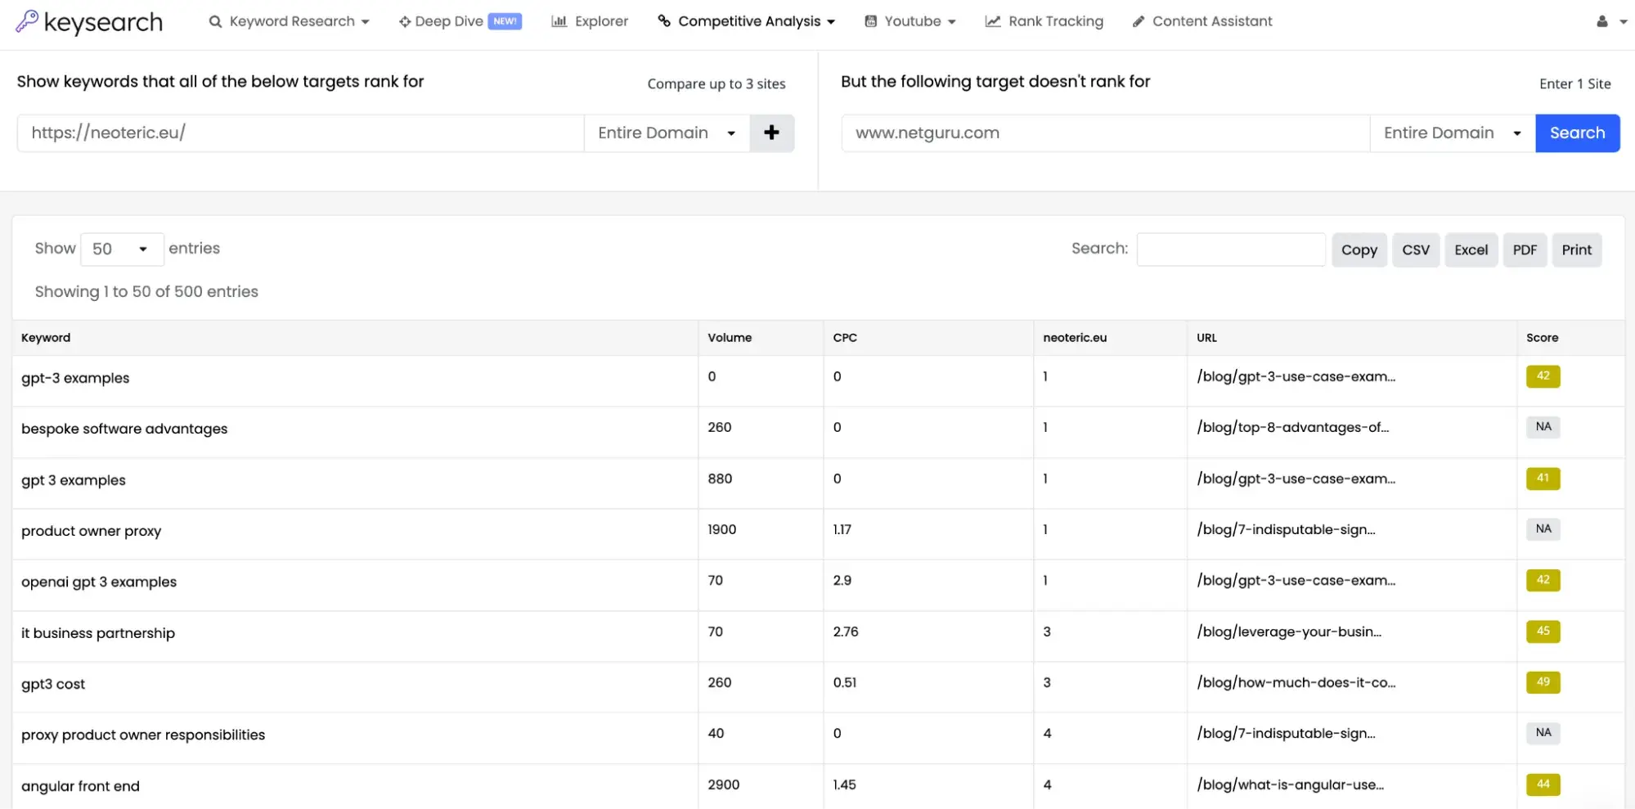
Task: Open the /blog/how-much-does-it-co... URL link
Action: pos(1296,682)
